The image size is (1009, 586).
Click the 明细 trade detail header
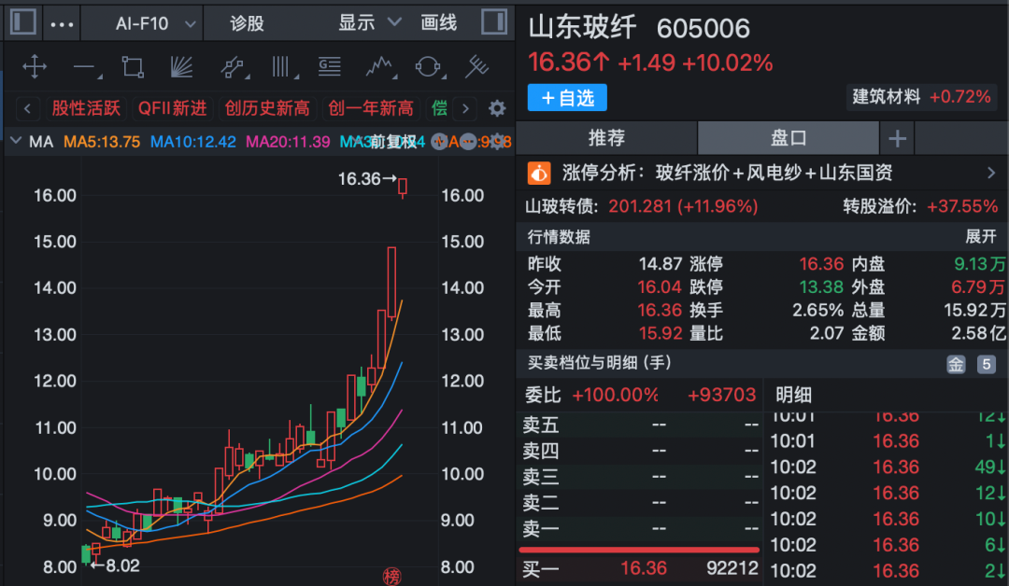click(793, 395)
